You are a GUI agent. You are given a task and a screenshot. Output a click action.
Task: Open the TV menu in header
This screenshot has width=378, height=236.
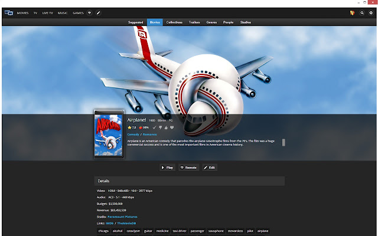35,13
